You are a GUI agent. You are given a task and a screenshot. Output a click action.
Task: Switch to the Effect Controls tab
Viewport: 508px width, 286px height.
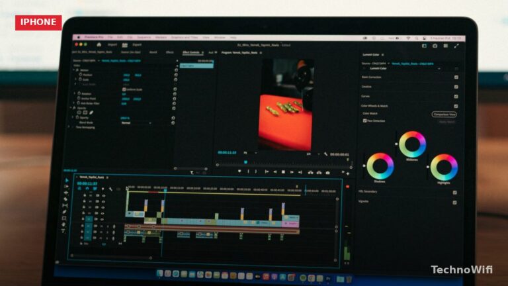pos(191,52)
